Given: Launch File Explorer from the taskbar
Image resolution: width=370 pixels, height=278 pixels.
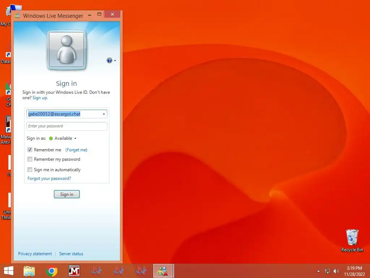Looking at the screenshot, I should click(x=29, y=271).
